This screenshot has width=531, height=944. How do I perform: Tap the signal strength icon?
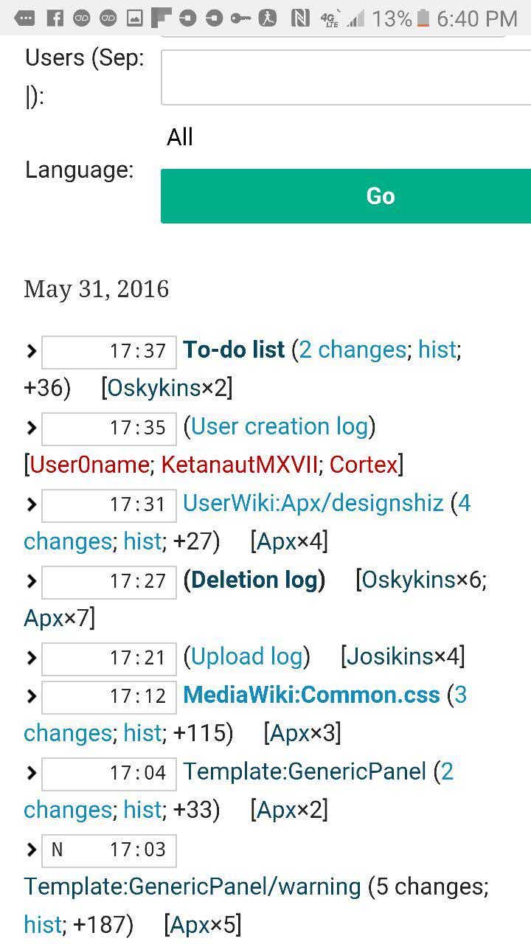coord(356,18)
